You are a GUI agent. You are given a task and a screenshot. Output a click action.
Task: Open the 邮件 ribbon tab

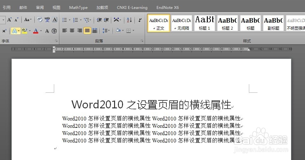[x=23, y=8]
